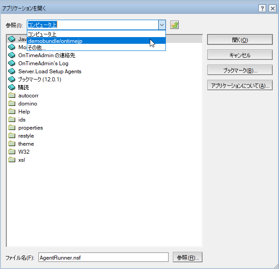
Task: Select the Help folder name
Action: [x=24, y=111]
